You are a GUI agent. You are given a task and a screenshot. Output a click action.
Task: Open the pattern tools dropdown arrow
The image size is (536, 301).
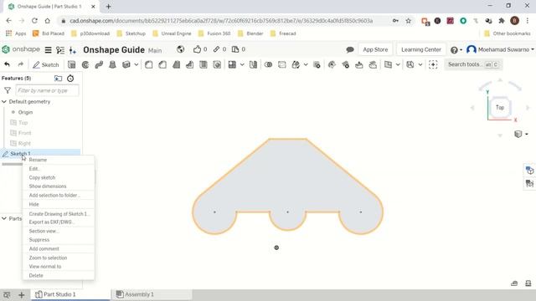pos(242,64)
